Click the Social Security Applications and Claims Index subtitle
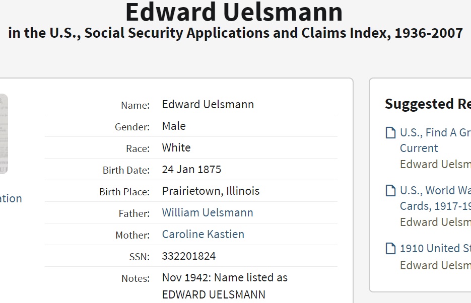 (235, 33)
